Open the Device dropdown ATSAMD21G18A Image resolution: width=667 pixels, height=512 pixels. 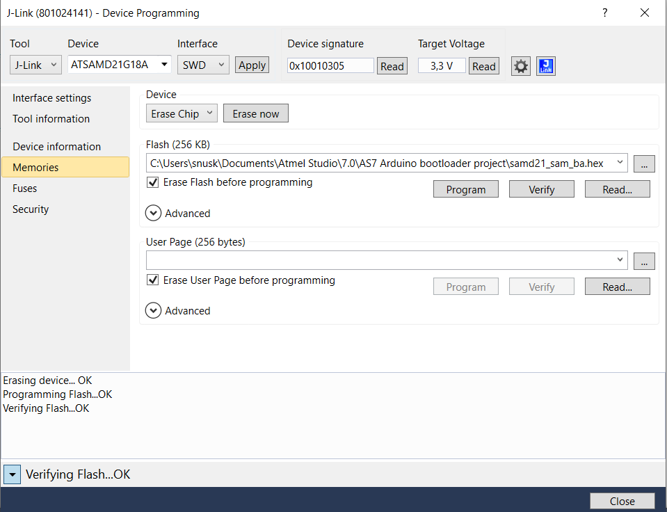click(120, 64)
